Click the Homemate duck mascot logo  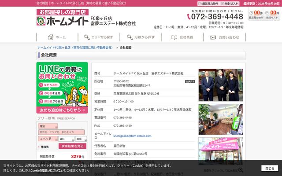pos(41,21)
